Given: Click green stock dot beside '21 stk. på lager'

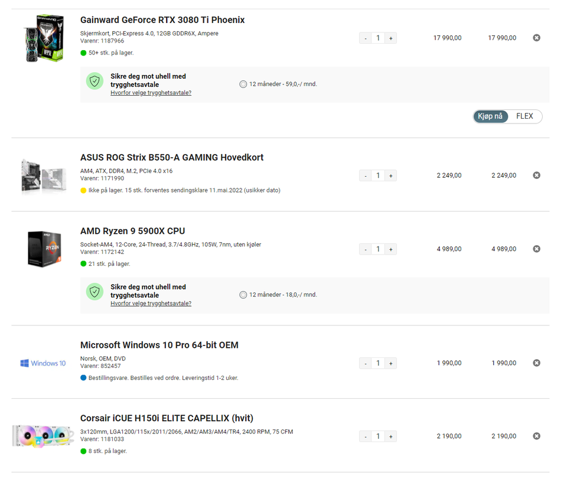Looking at the screenshot, I should [83, 263].
